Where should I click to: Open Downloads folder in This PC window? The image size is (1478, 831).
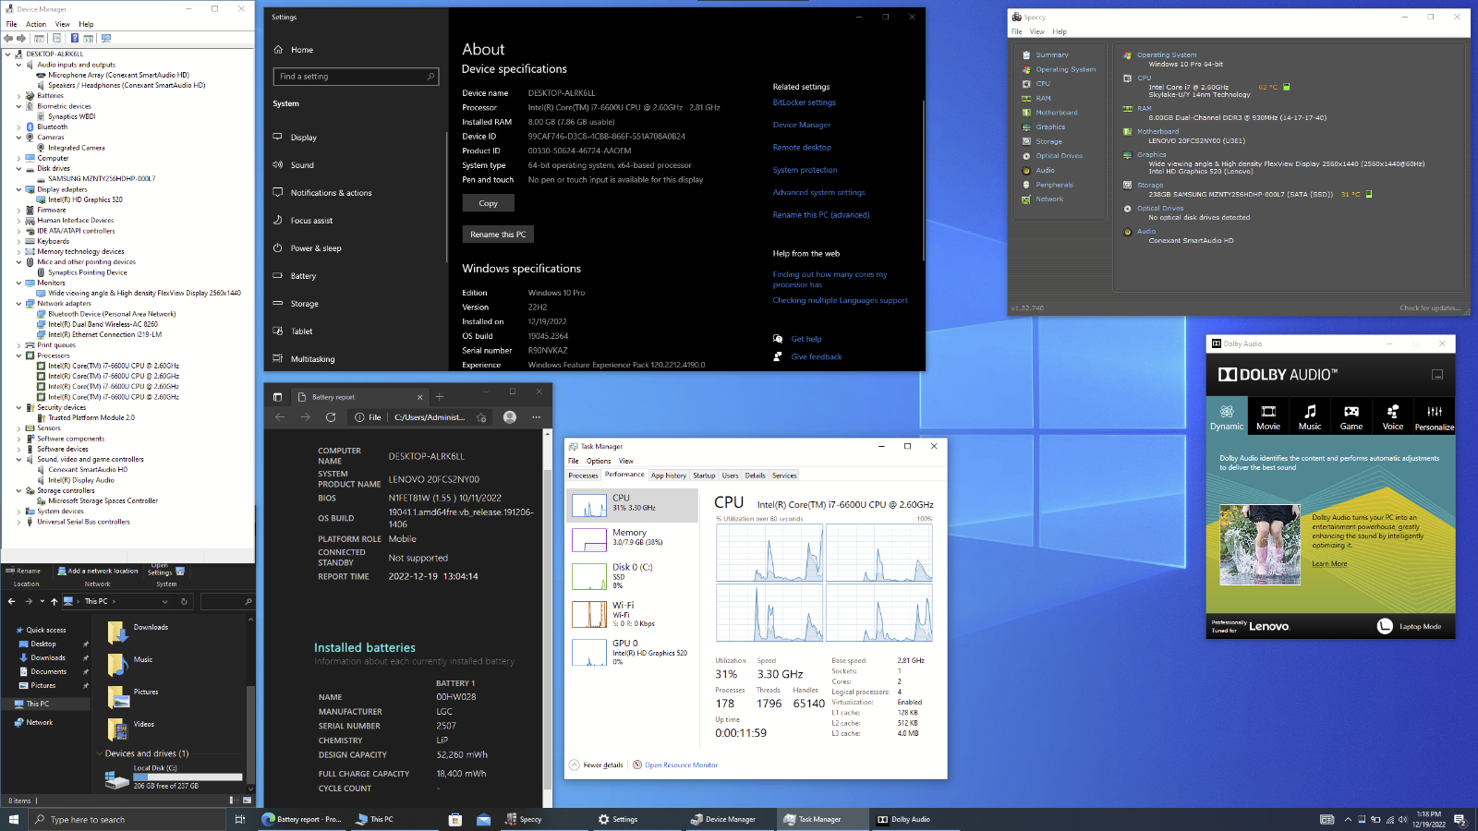[139, 632]
